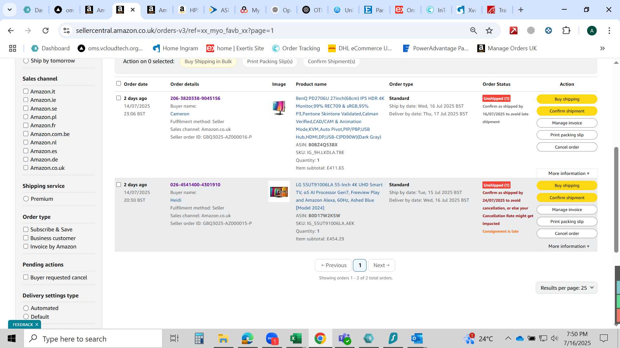Select the checkbox for order 206-3820338-9045156
The width and height of the screenshot is (620, 348).
119,98
